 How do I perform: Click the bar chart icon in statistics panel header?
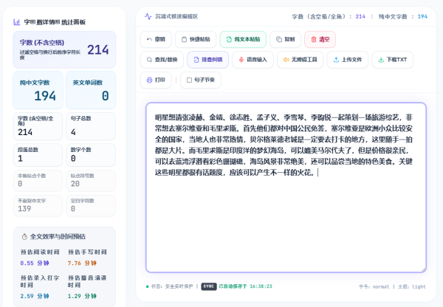click(x=17, y=21)
